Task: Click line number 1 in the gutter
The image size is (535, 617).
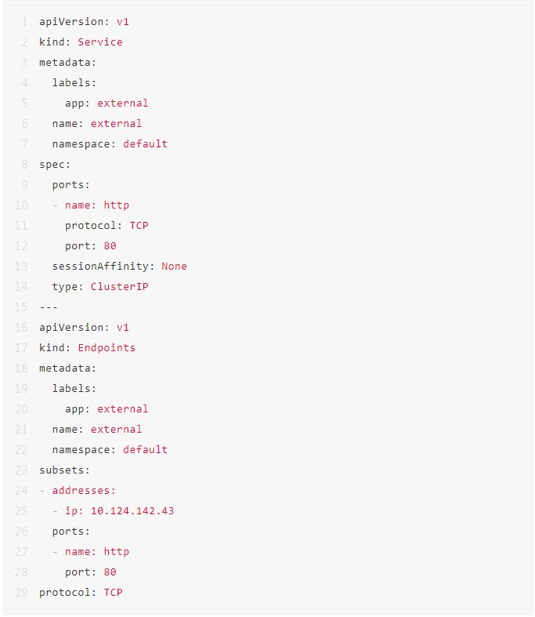Action: (24, 21)
